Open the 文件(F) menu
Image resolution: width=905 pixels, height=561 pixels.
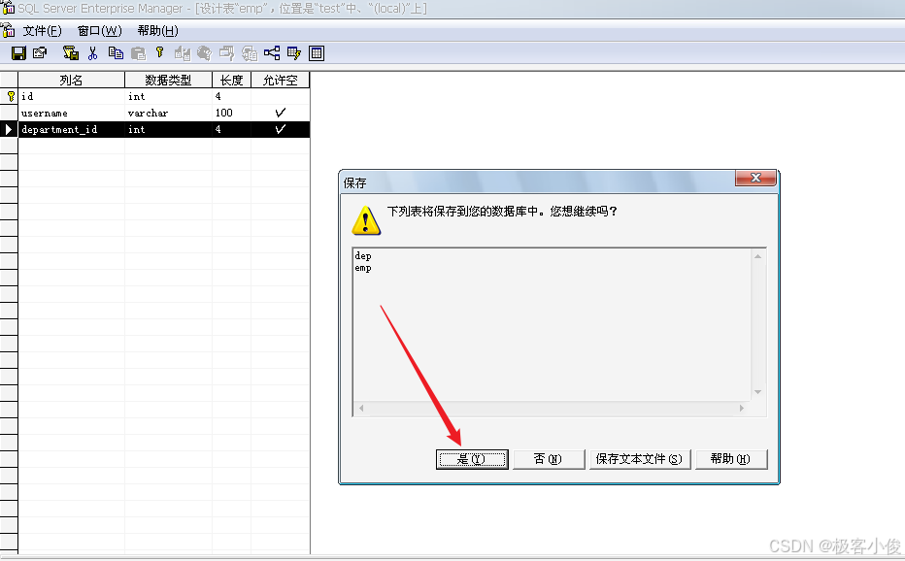click(42, 31)
